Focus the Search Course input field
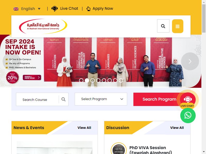 (37, 99)
